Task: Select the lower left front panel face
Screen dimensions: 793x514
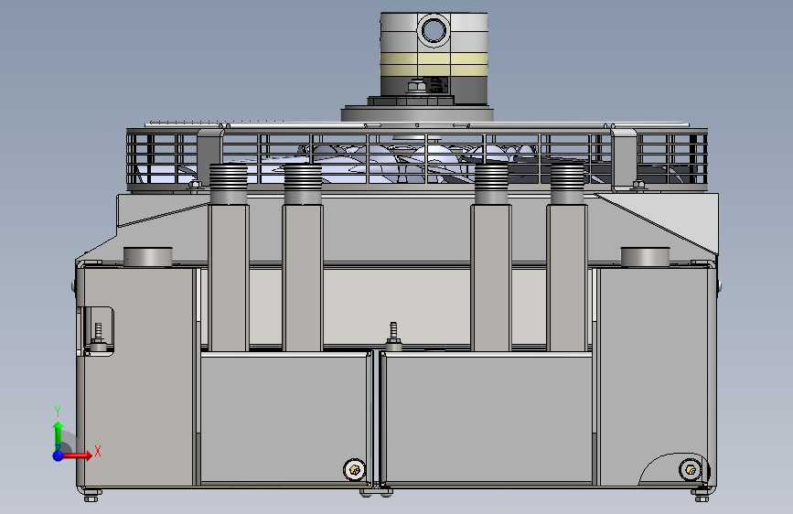Action: click(x=284, y=419)
